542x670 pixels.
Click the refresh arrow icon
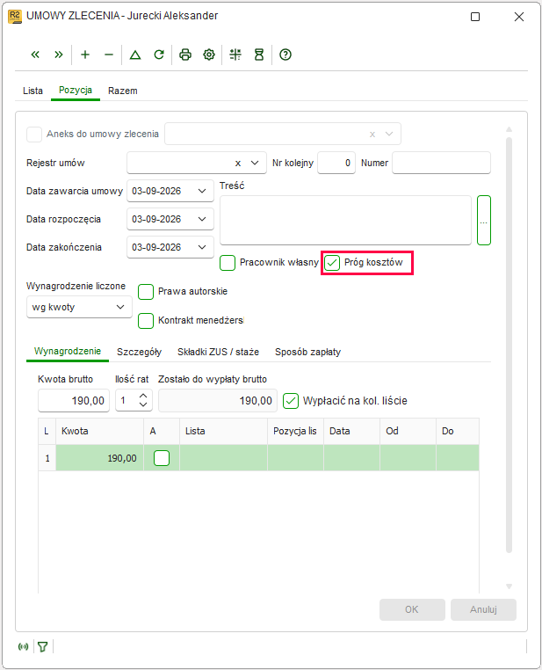(x=159, y=55)
